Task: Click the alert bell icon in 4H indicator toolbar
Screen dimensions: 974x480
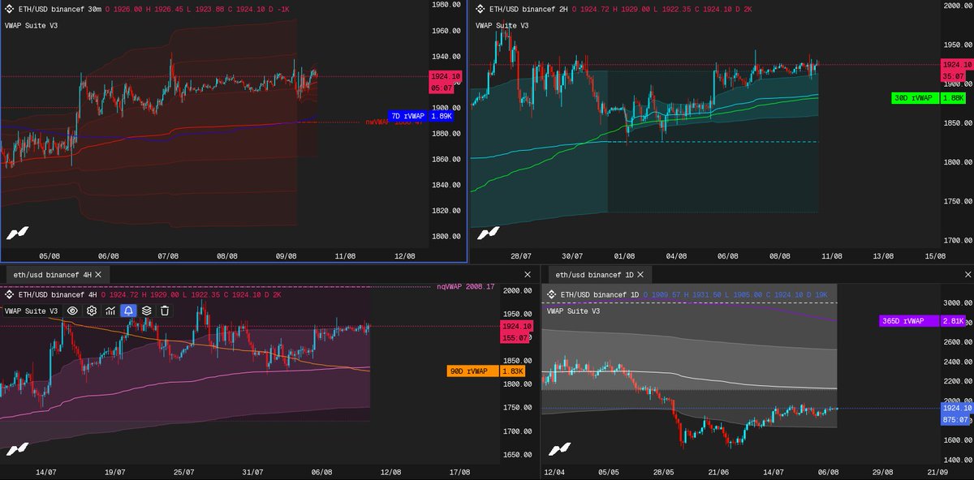Action: pos(128,311)
